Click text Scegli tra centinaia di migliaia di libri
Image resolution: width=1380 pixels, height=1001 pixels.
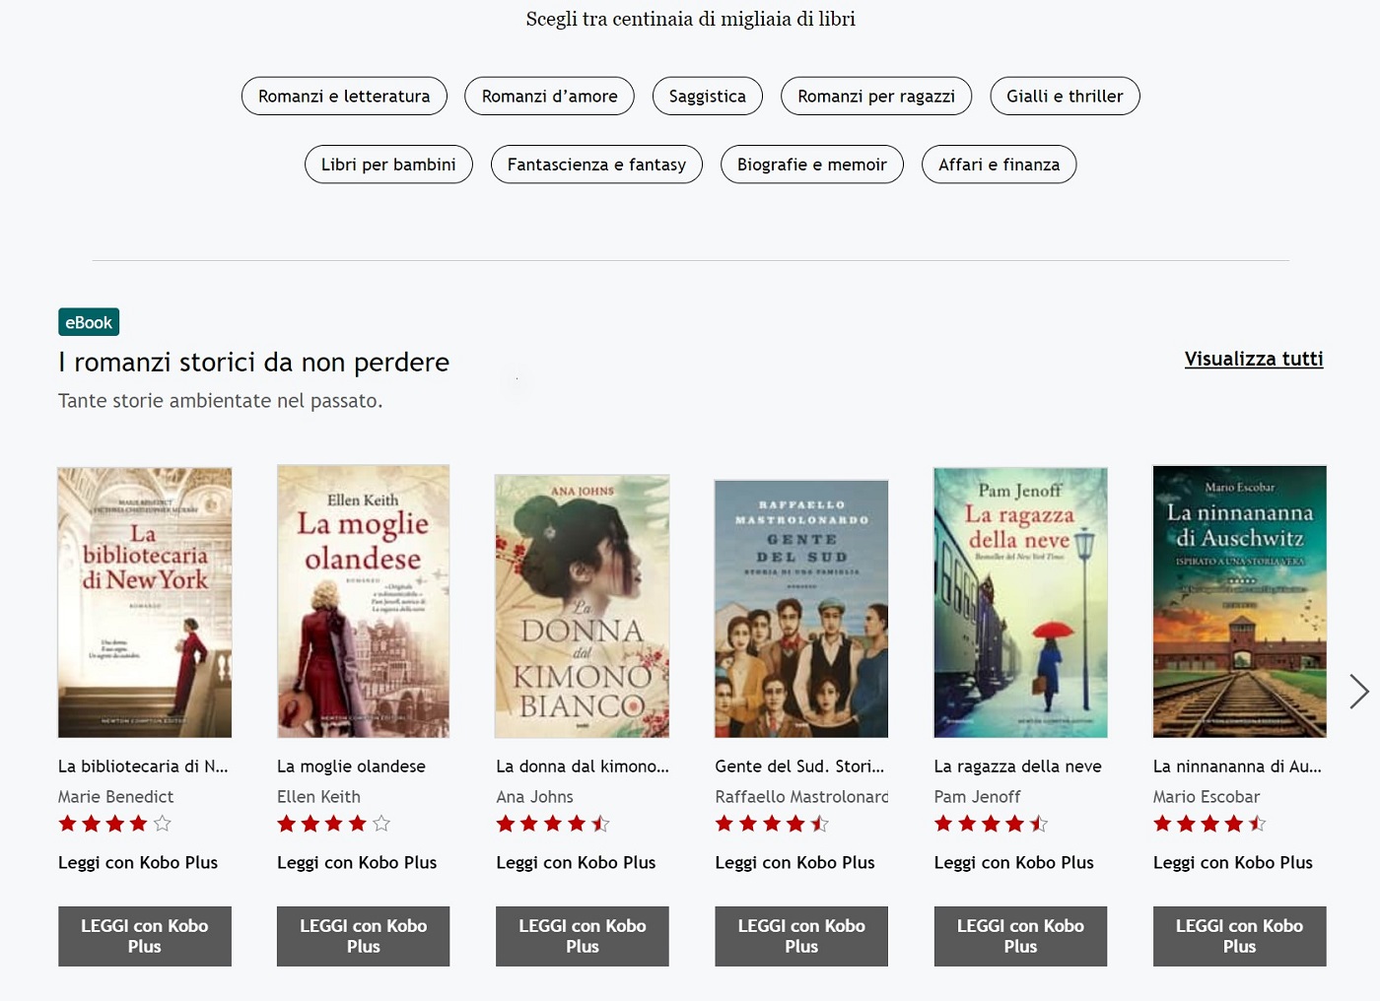coord(690,19)
